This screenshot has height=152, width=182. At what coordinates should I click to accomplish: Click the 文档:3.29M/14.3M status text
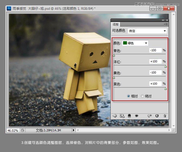[48, 130]
